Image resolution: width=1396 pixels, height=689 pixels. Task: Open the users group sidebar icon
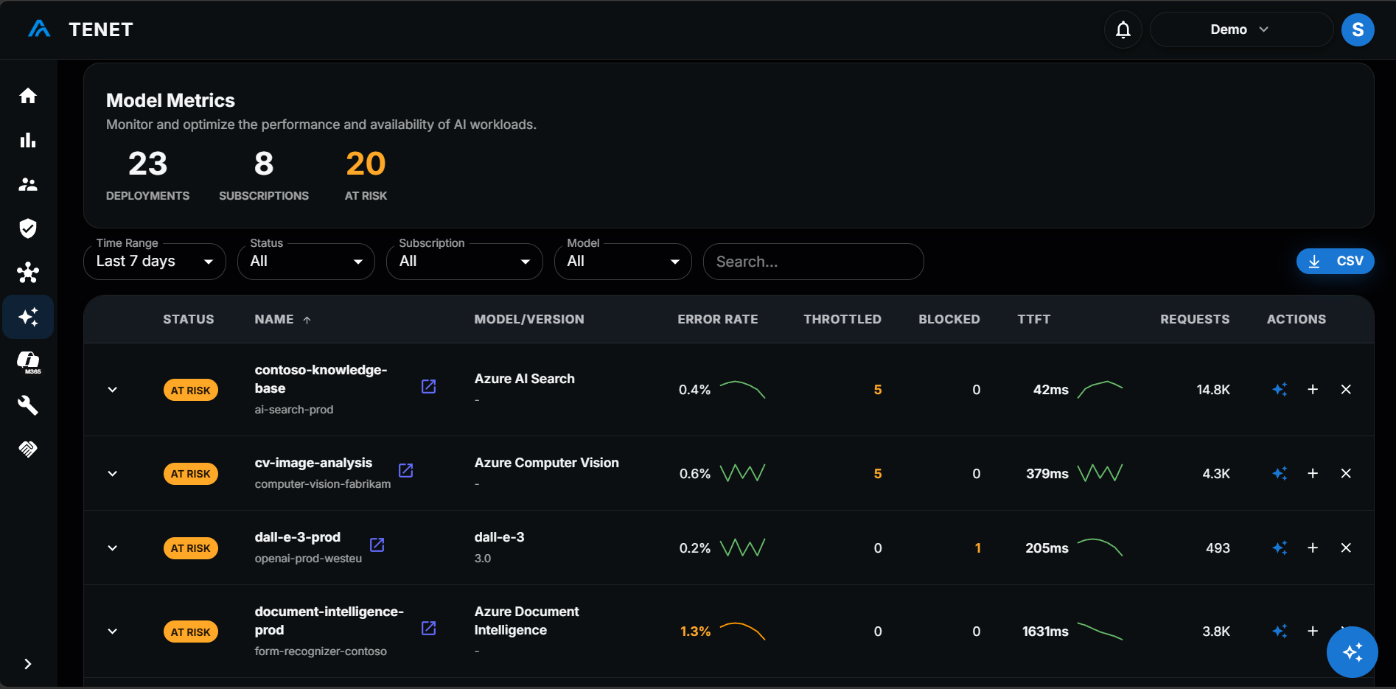coord(28,184)
